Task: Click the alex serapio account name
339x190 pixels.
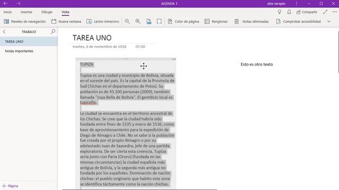Action: pos(276,4)
